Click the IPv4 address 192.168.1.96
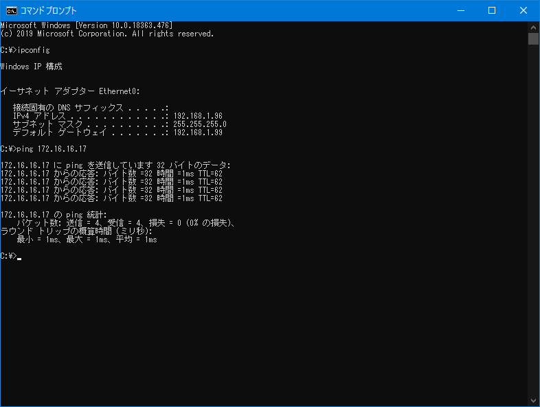Viewport: 540px width, 407px height. 198,116
